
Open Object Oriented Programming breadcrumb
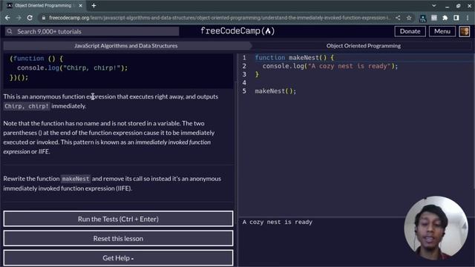coord(363,46)
